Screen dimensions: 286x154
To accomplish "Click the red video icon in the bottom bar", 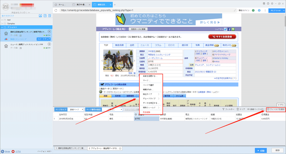I will click(x=13, y=152).
